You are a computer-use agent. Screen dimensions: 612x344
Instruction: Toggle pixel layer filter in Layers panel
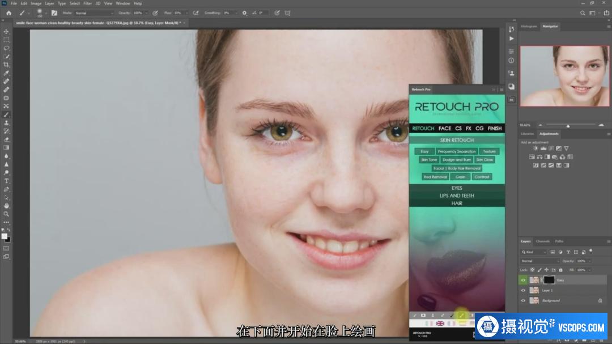552,252
